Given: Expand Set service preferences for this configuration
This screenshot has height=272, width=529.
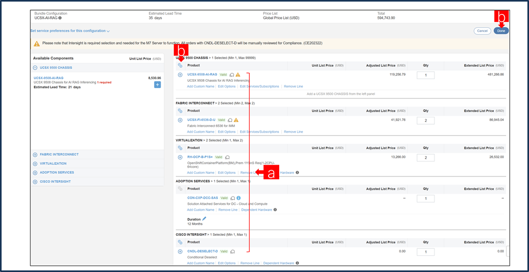Looking at the screenshot, I should (70, 31).
